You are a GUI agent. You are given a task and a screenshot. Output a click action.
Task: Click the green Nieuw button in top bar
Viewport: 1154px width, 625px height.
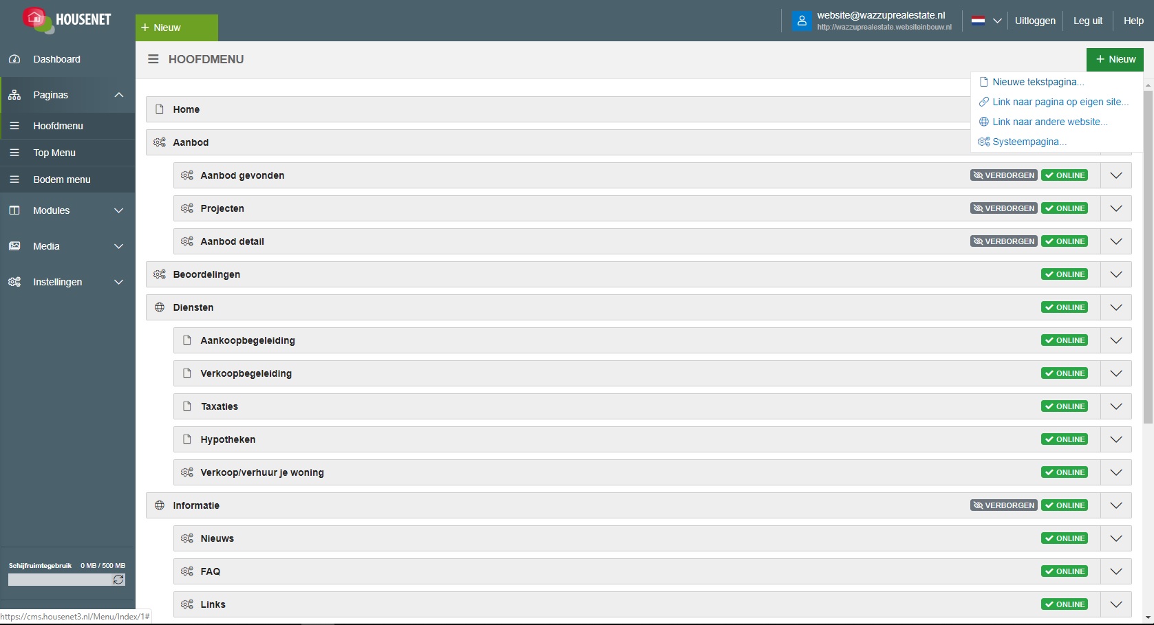177,28
